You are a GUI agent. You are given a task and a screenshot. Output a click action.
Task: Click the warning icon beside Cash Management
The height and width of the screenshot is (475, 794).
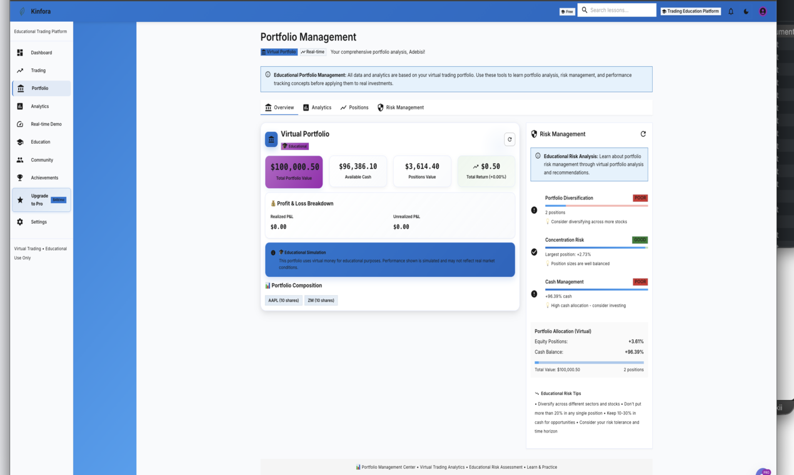(x=534, y=294)
